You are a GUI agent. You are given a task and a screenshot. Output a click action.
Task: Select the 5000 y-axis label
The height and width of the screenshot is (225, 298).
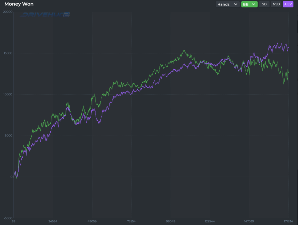pyautogui.click(x=8, y=136)
